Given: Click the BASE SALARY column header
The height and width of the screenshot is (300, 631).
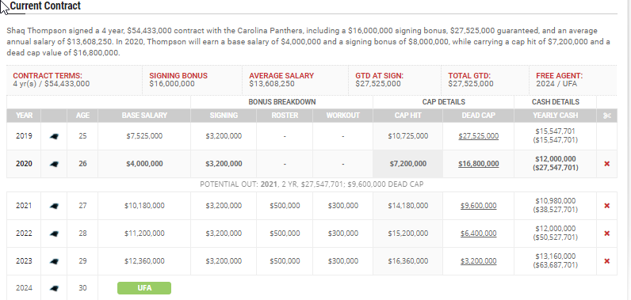Looking at the screenshot, I should [144, 116].
